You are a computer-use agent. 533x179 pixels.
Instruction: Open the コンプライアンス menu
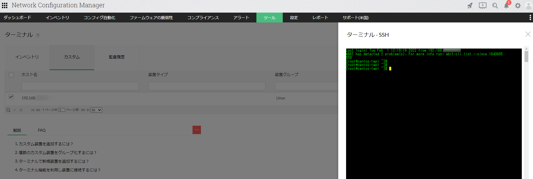(203, 17)
